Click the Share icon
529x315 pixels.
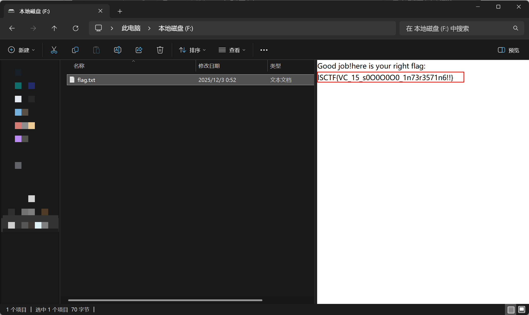pyautogui.click(x=139, y=50)
